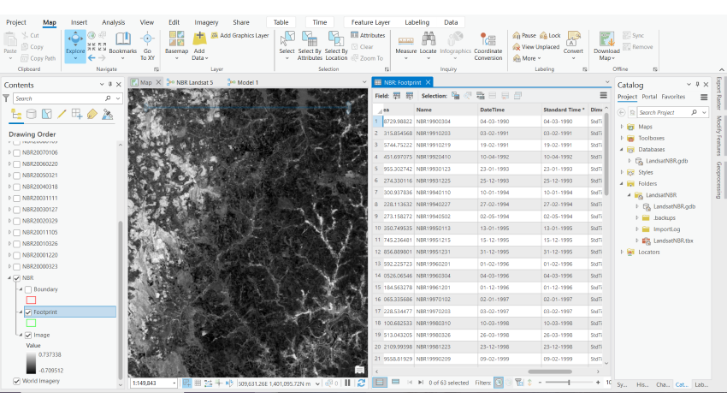
Task: Click the Copy Path button
Action: coord(38,58)
